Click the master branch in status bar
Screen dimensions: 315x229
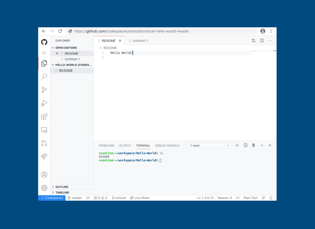tap(75, 198)
